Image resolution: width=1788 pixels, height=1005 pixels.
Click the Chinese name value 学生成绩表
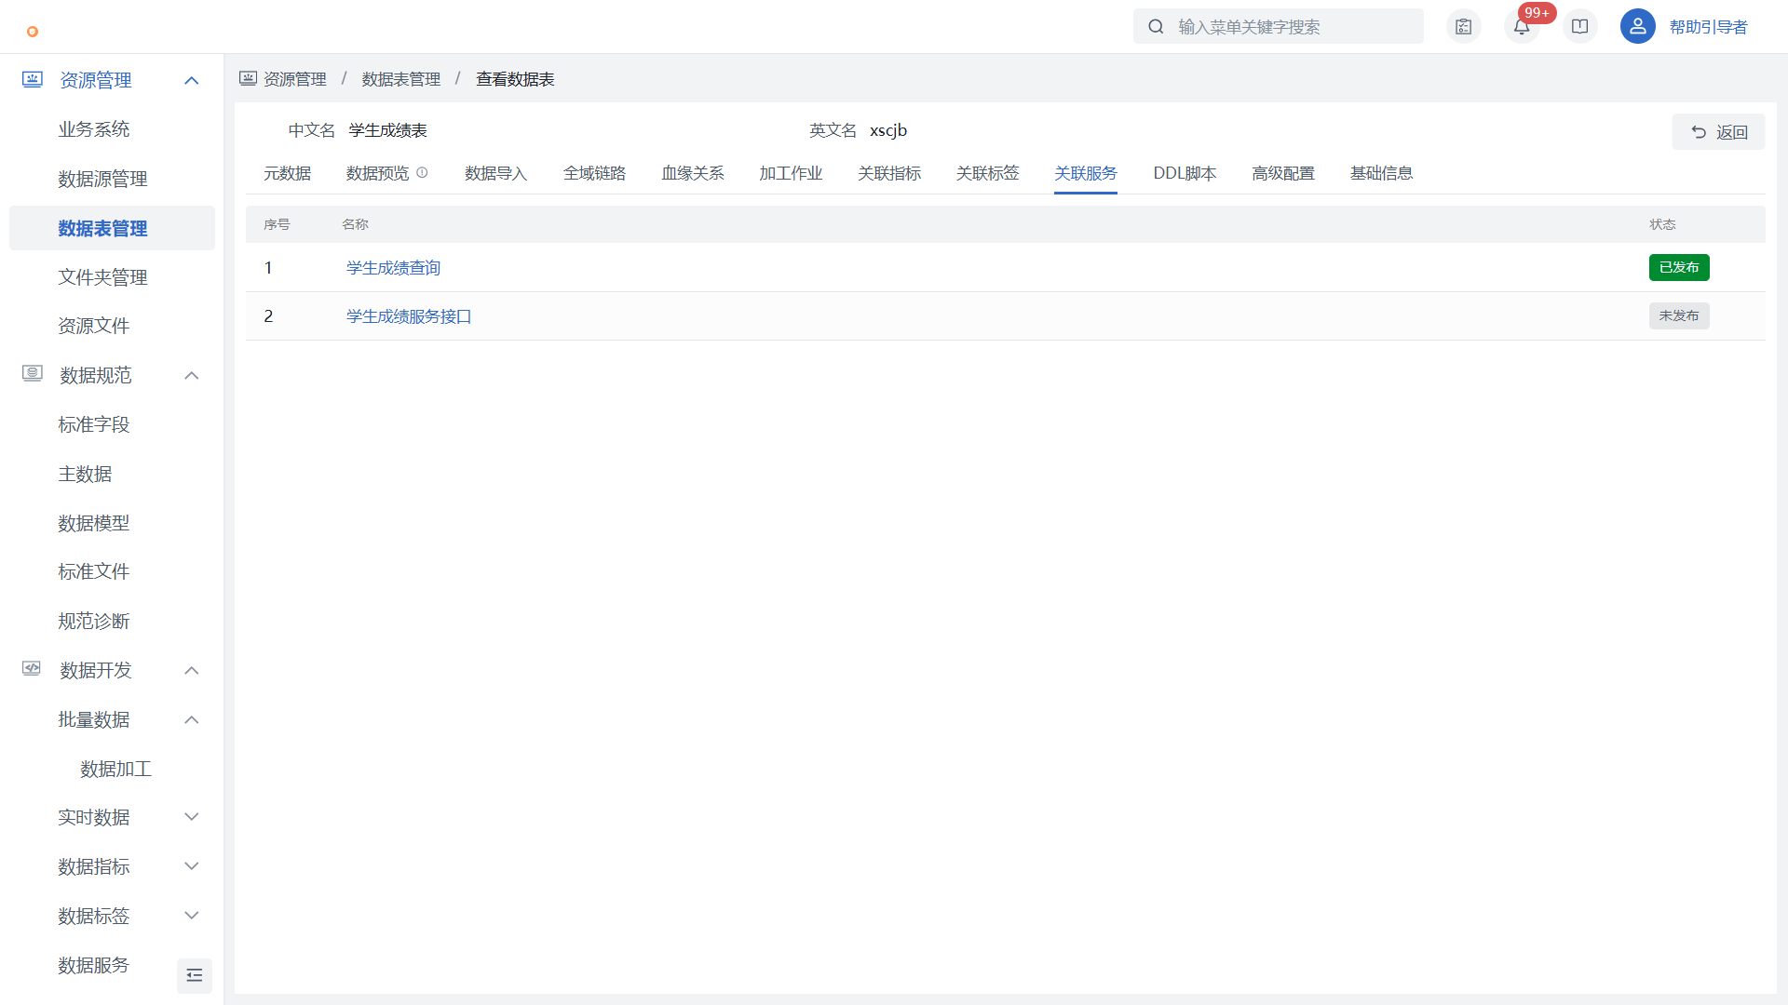387,130
